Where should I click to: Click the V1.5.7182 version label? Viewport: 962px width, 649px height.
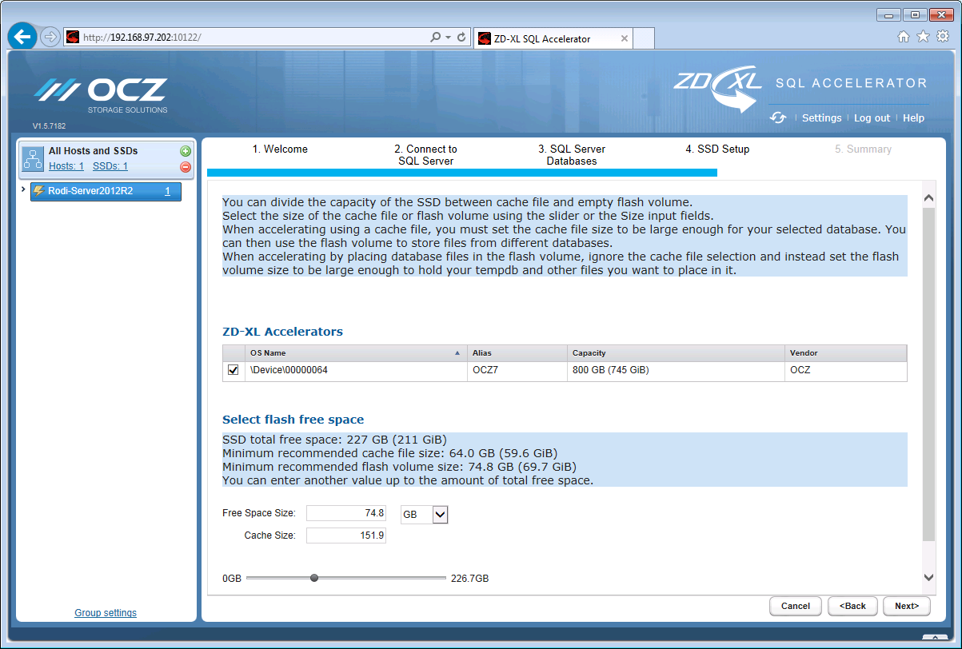coord(49,126)
